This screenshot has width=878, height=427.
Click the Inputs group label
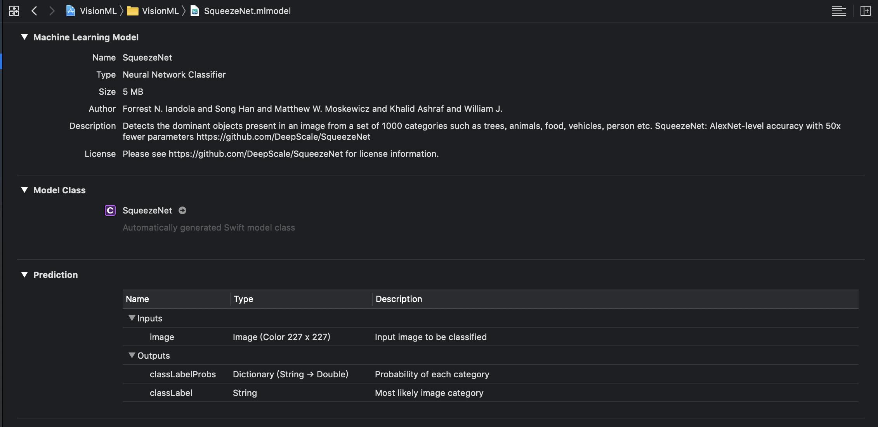150,318
